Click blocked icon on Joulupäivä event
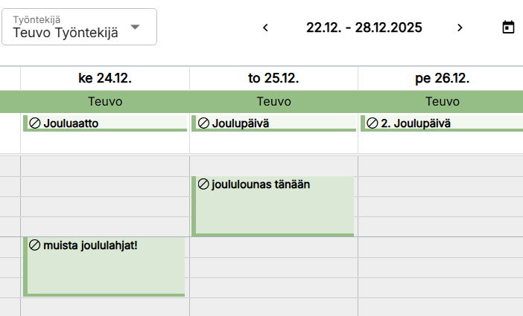Viewport: 523px width, 316px height. 203,123
